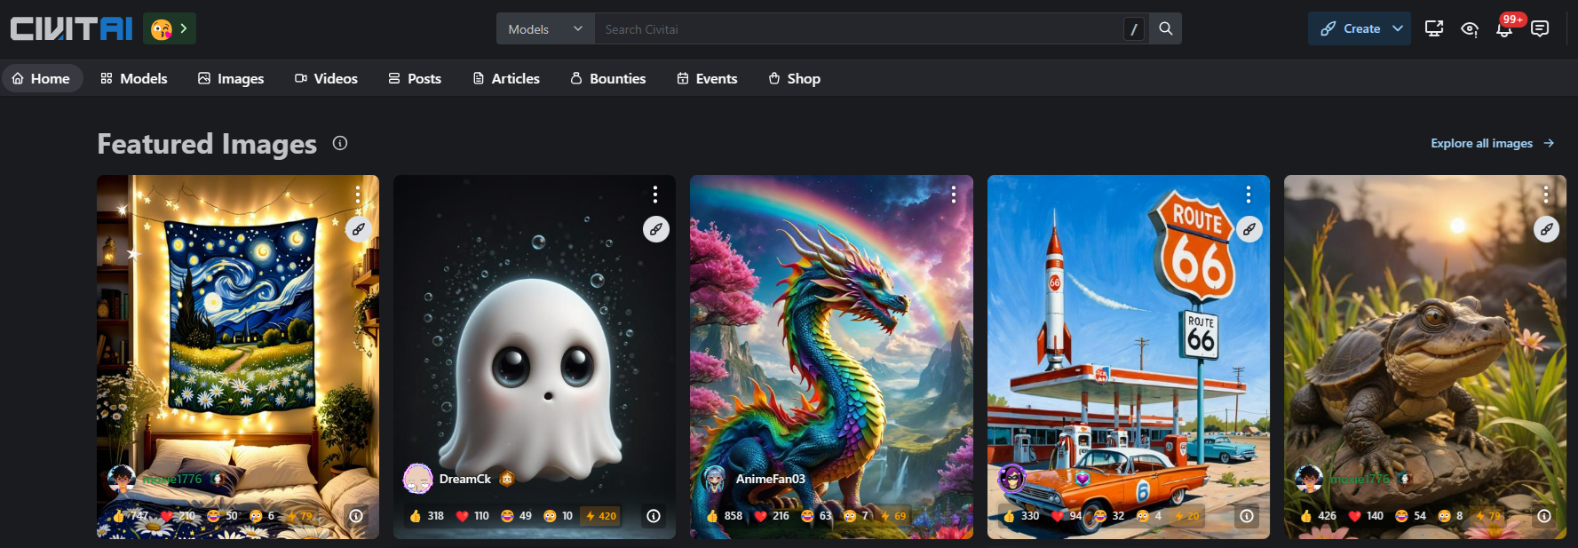Click remix brush icon on Route 66 image

[1249, 229]
